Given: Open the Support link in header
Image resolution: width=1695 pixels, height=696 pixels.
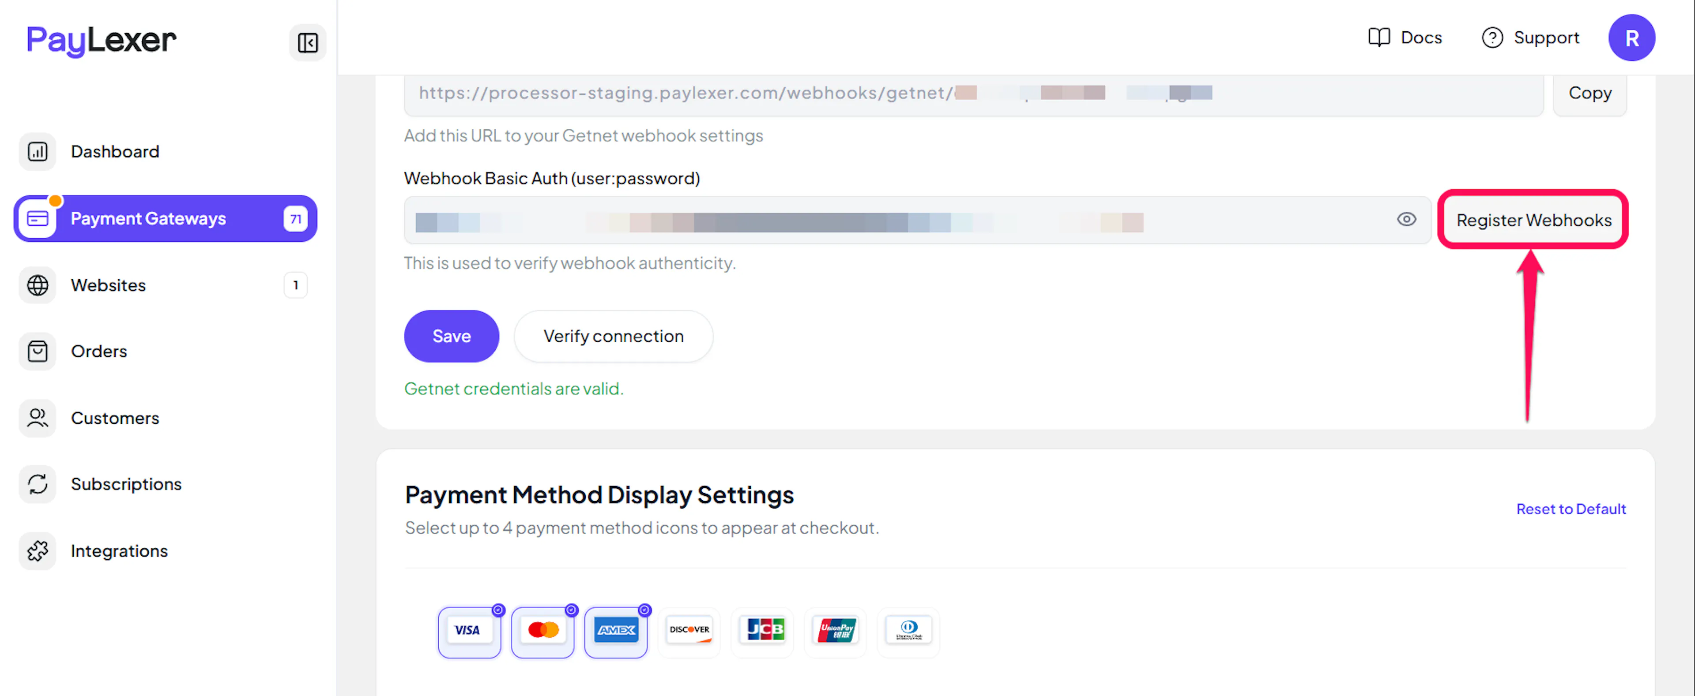Looking at the screenshot, I should click(1530, 38).
